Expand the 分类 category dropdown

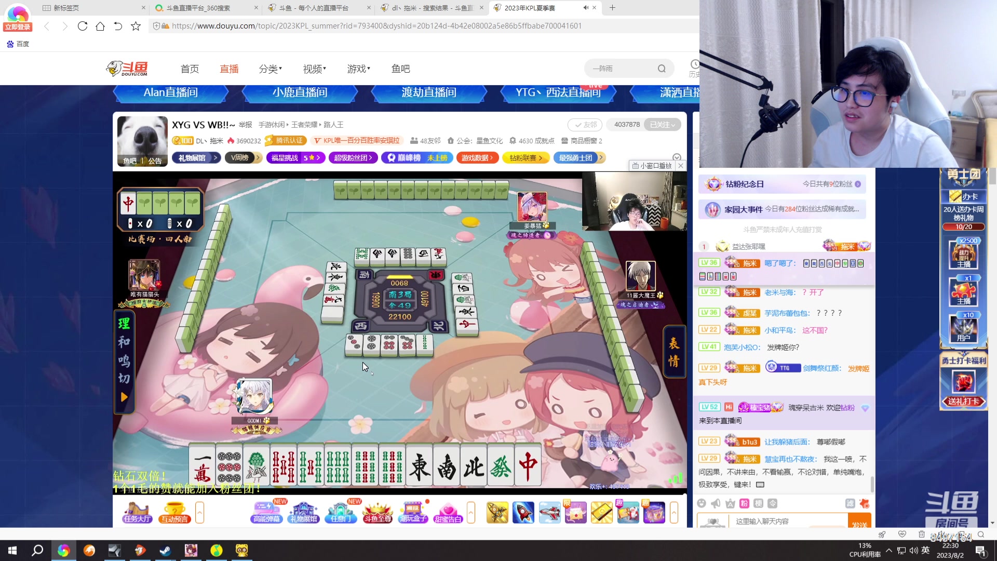[x=270, y=69]
